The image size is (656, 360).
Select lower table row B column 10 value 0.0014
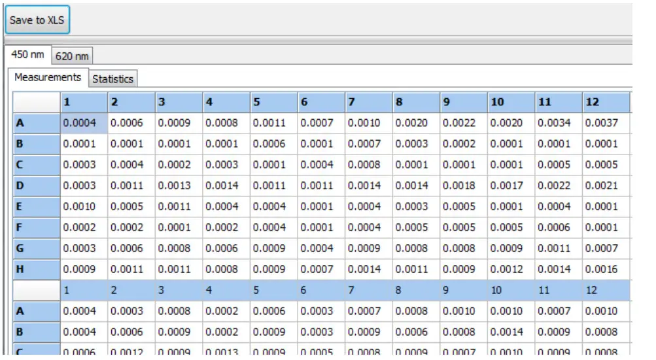point(511,333)
